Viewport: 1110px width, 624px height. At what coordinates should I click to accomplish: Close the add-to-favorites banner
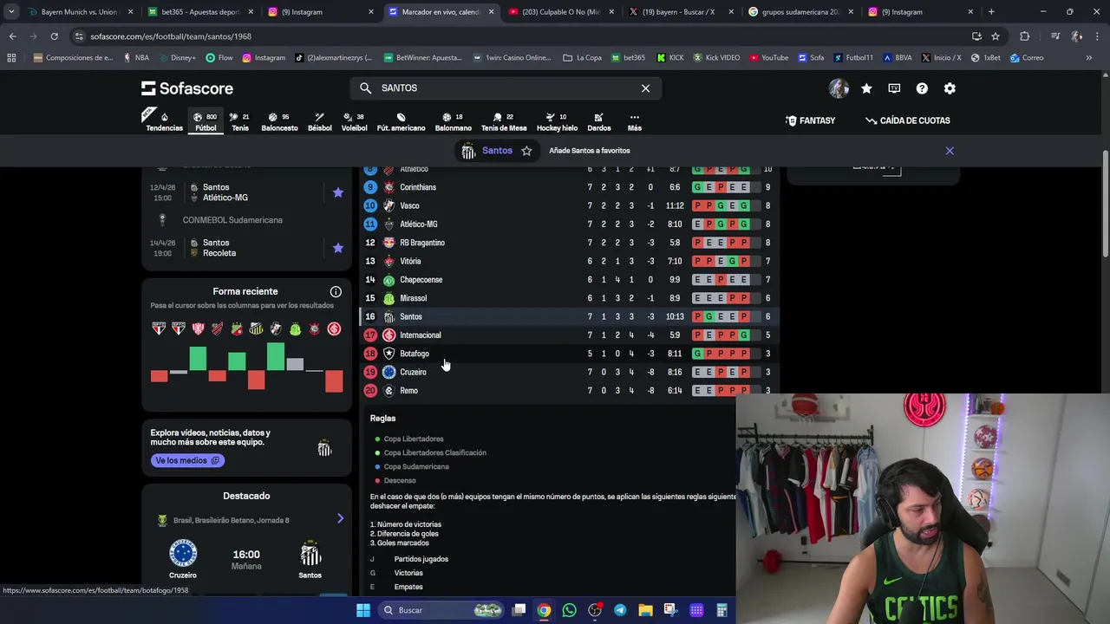point(950,151)
